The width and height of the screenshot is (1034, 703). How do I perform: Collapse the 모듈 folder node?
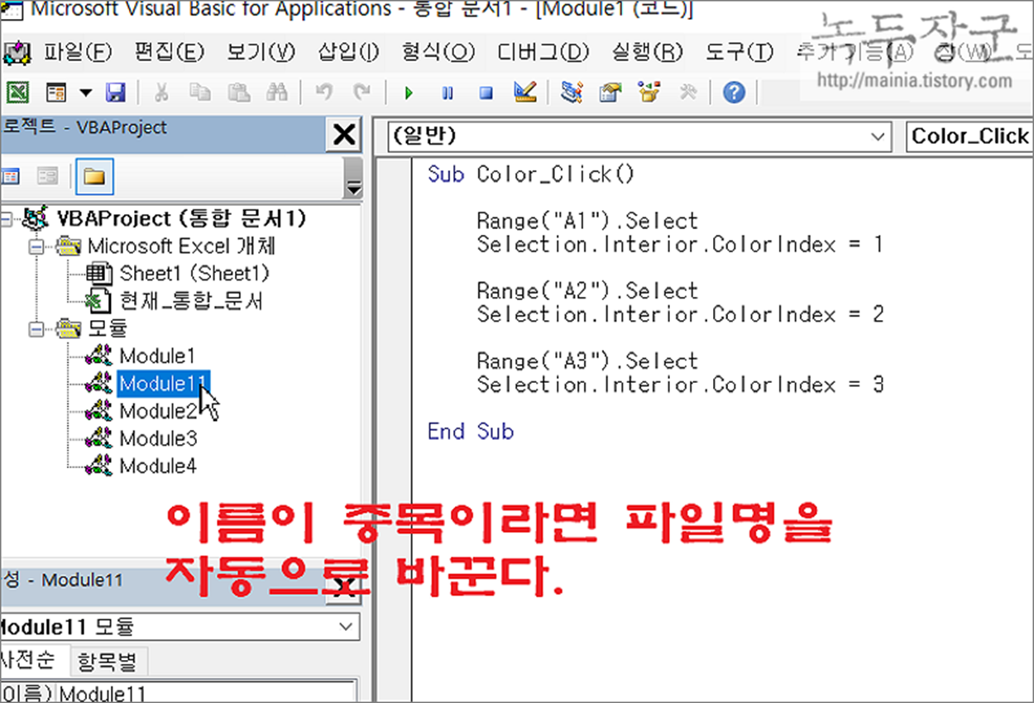(x=36, y=329)
